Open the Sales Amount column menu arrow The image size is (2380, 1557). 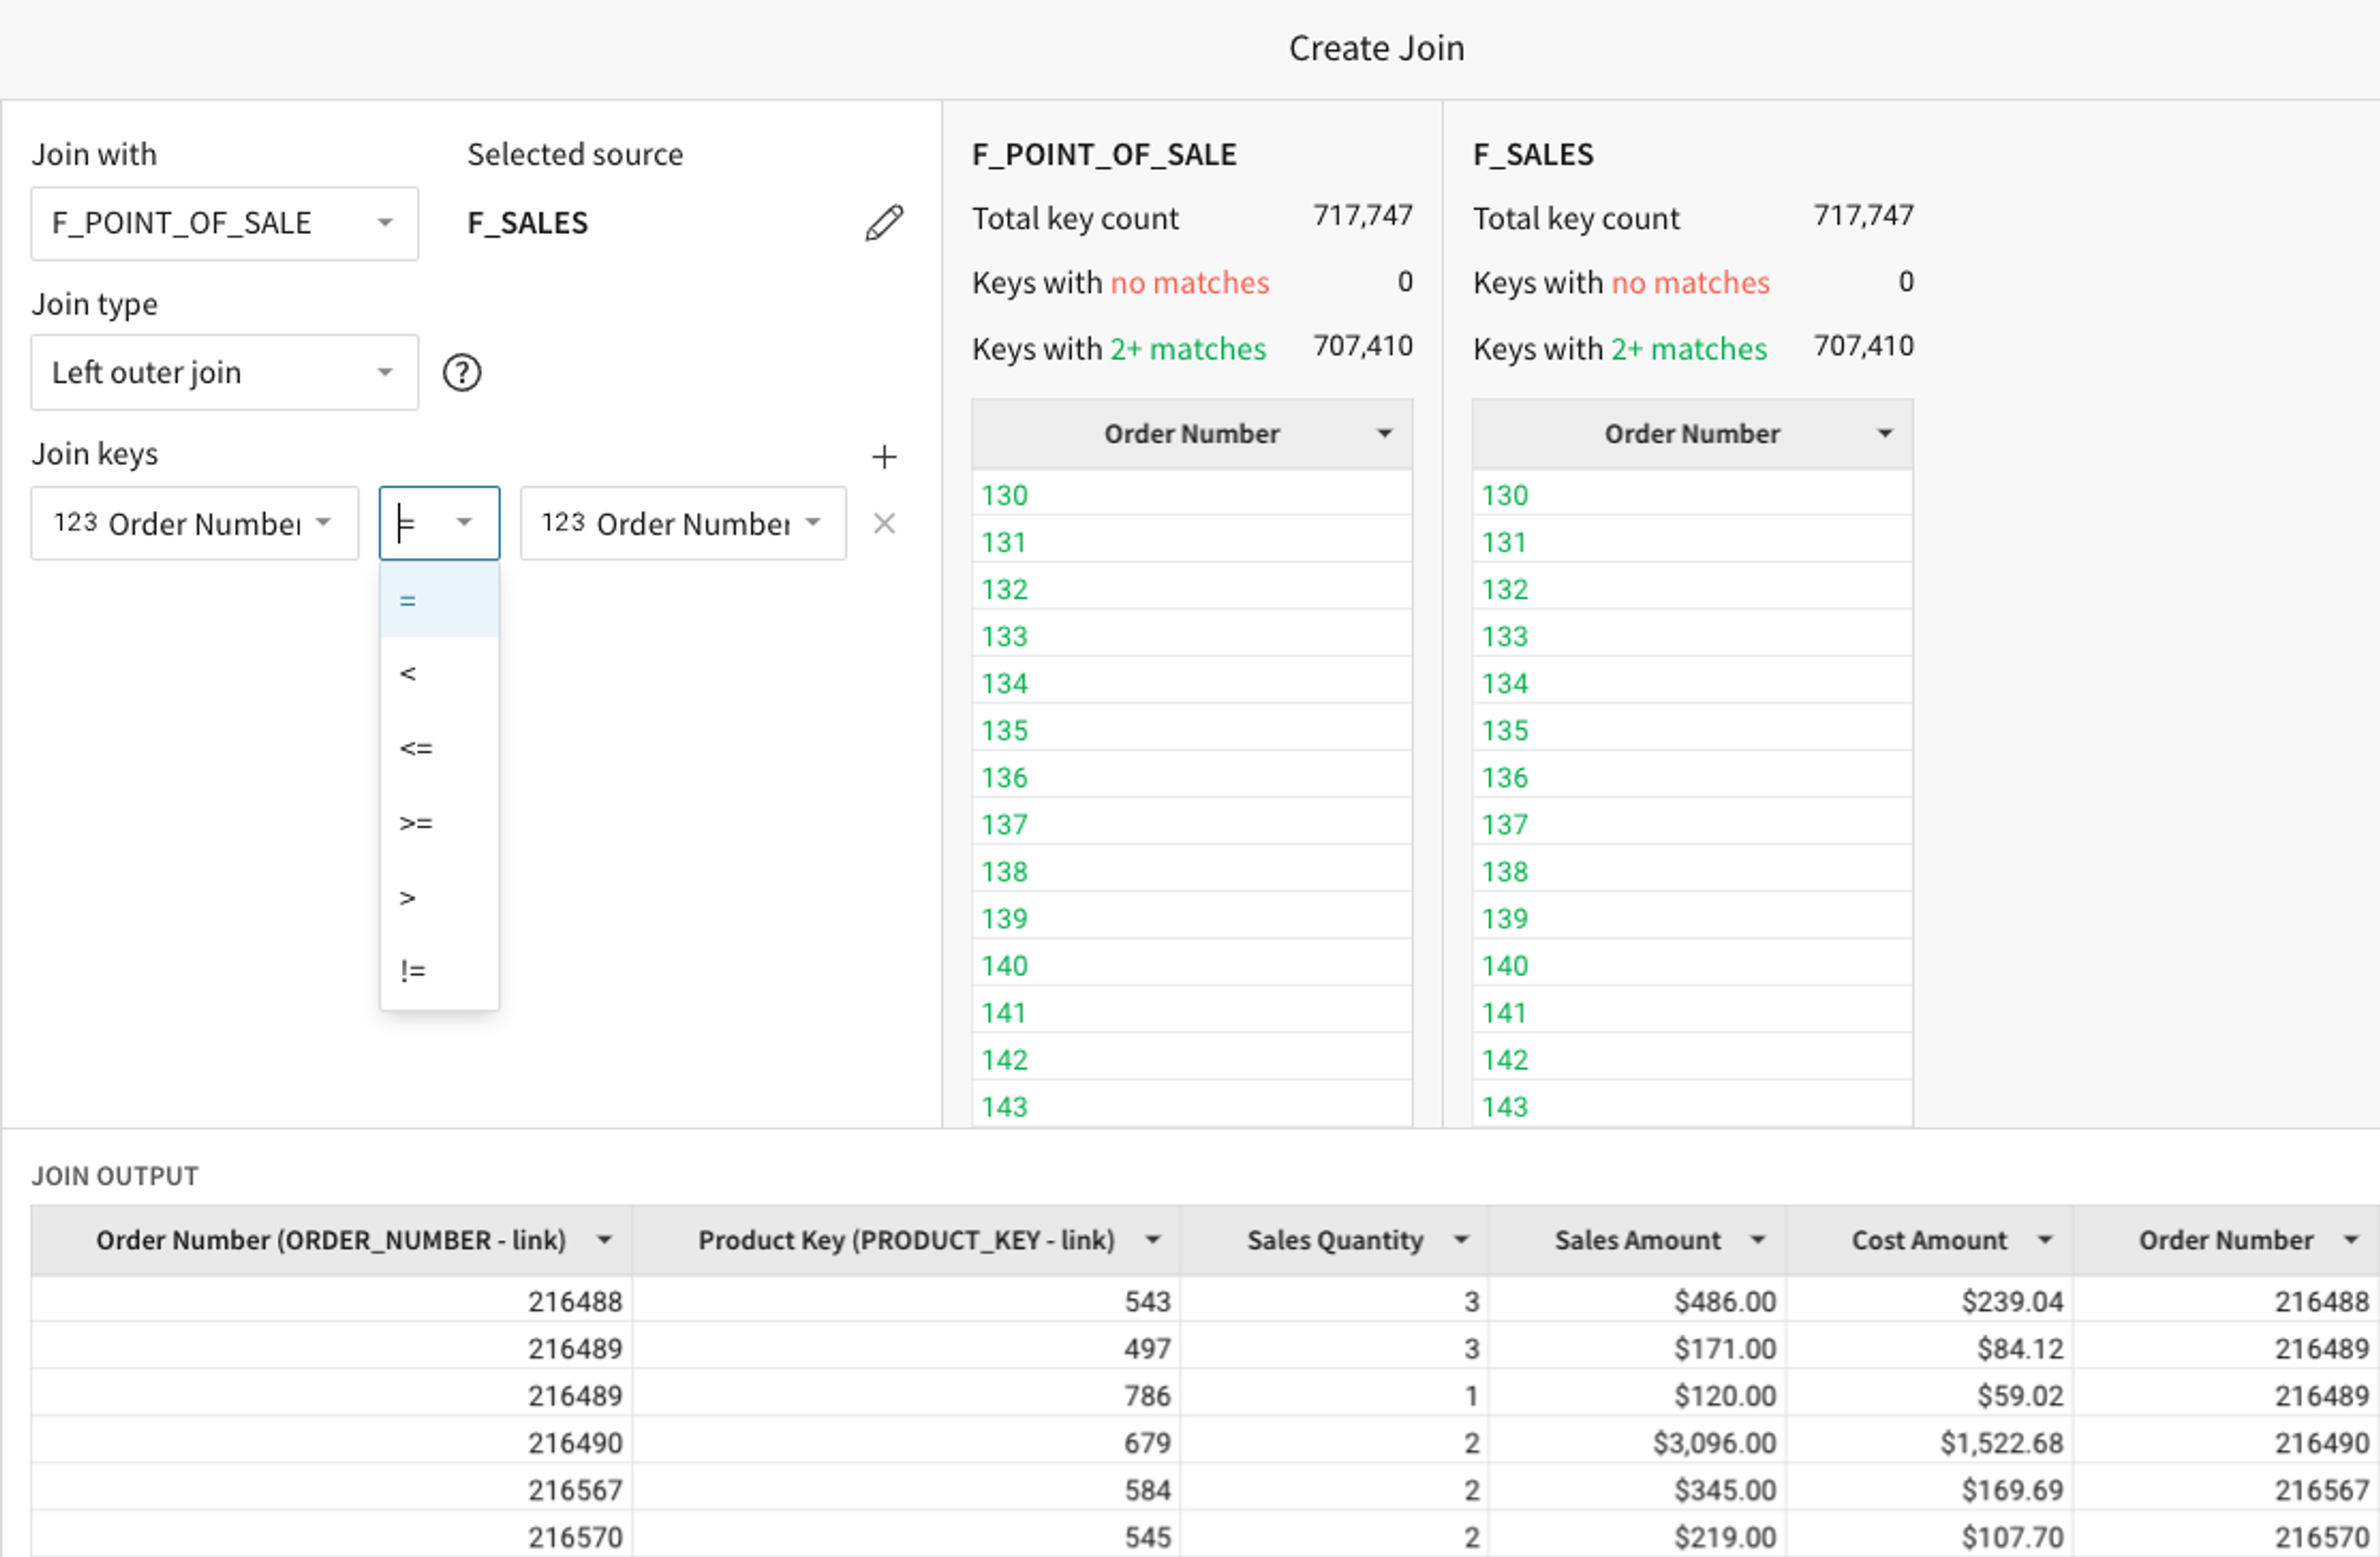[1757, 1240]
